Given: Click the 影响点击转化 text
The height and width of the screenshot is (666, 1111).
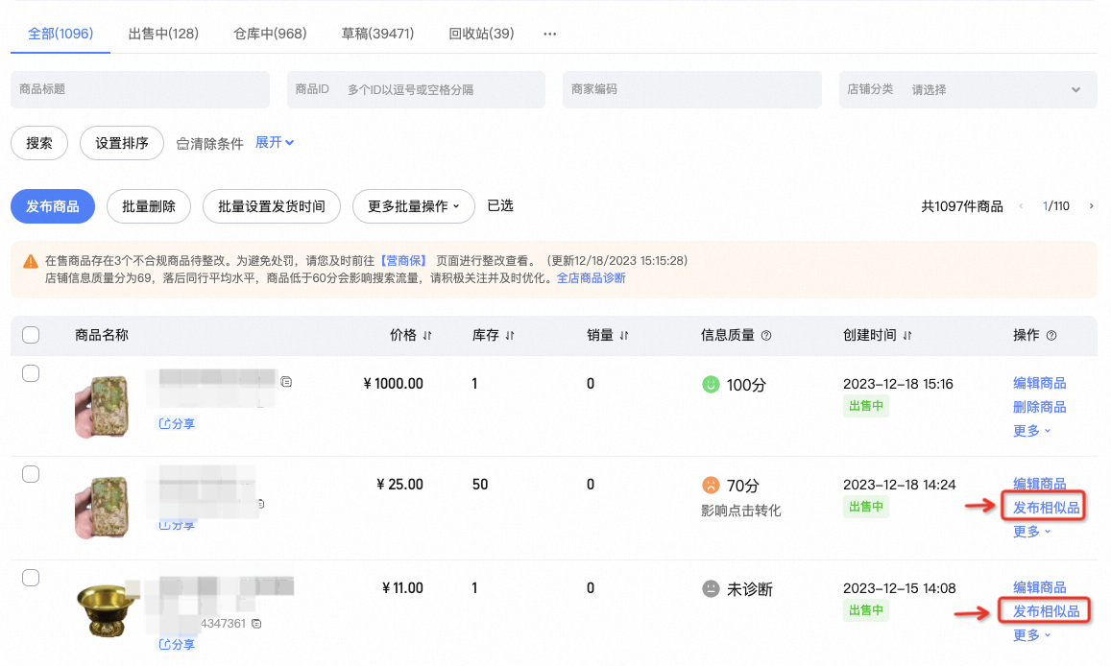Looking at the screenshot, I should click(x=741, y=511).
